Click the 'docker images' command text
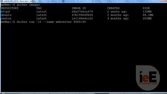Image resolution: width=167 pixels, height=94 pixels. pyautogui.click(x=28, y=5)
